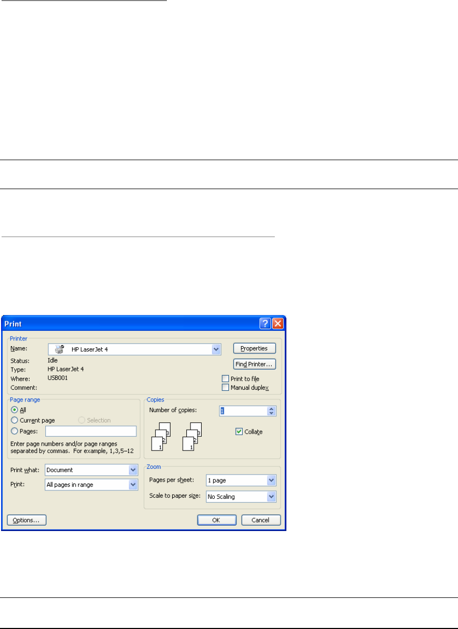Select the All page range radio button
The height and width of the screenshot is (629, 458).
tap(15, 410)
